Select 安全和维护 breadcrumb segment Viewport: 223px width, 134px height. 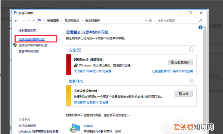point(92,21)
